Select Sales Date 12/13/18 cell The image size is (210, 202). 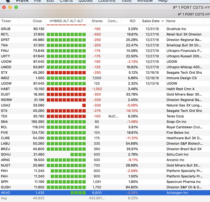[x=152, y=83]
